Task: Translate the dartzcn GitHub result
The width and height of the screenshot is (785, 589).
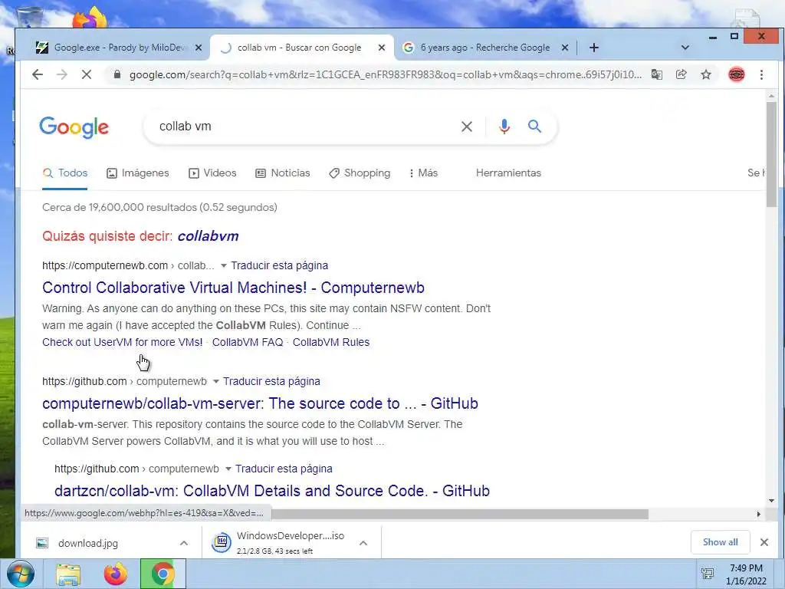Action: click(284, 469)
